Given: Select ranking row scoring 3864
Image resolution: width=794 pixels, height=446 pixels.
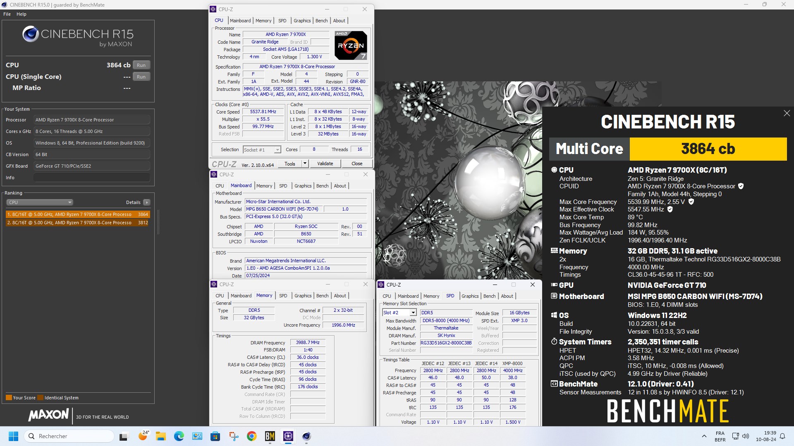Looking at the screenshot, I should 78,214.
